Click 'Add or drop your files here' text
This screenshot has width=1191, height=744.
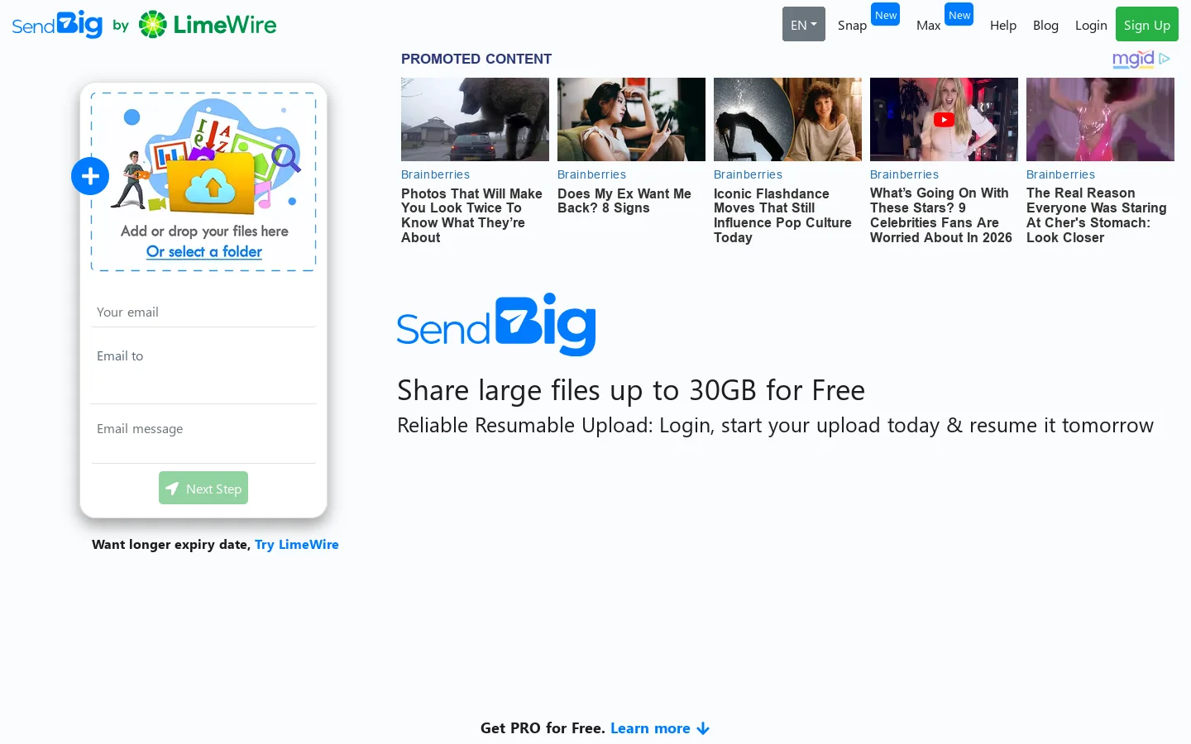(x=204, y=231)
